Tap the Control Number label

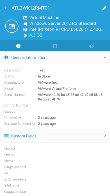click(16, 105)
